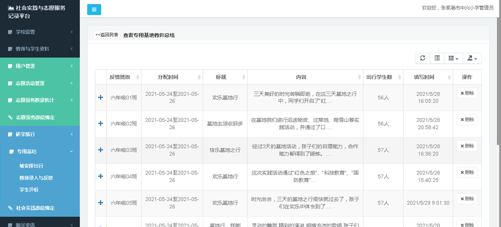Image resolution: width=501 pixels, height=227 pixels.
Task: Expand row details for 六年级05班
Action: point(100,202)
